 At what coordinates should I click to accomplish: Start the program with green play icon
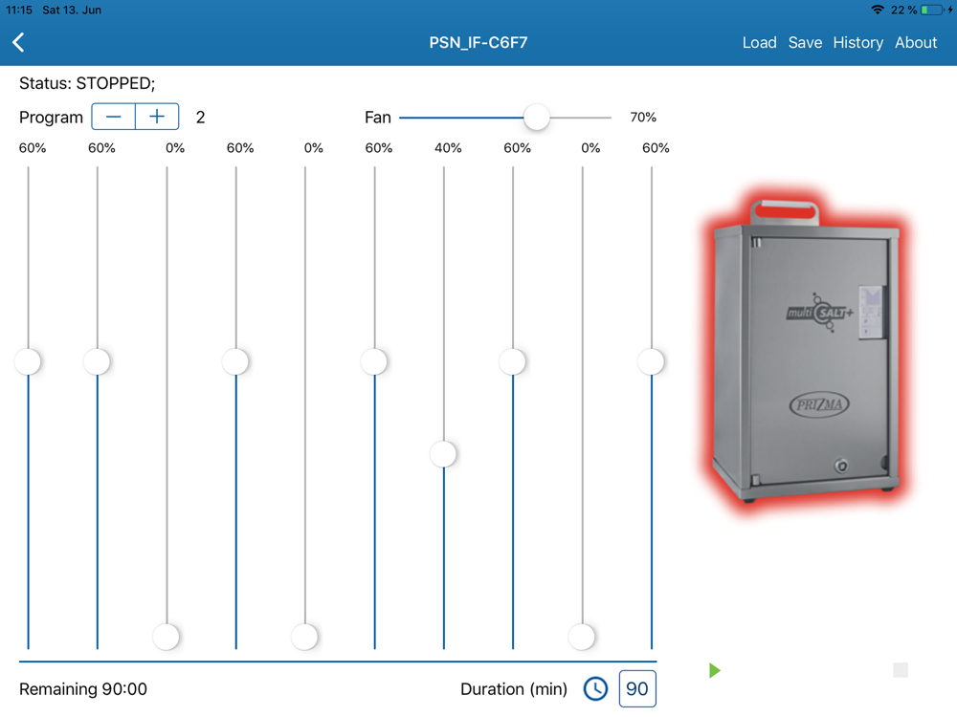(715, 671)
